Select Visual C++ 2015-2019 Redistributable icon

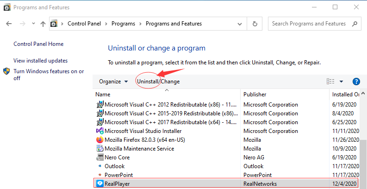click(x=100, y=113)
